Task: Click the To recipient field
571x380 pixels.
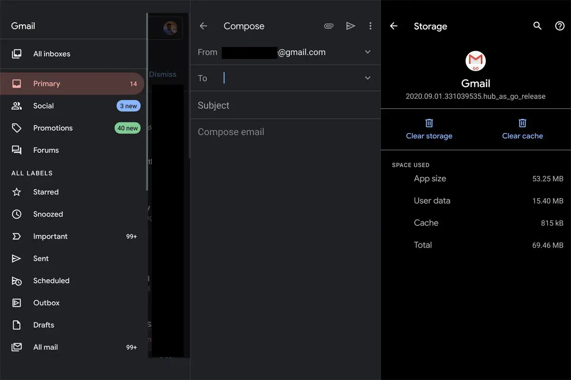Action: click(x=285, y=78)
